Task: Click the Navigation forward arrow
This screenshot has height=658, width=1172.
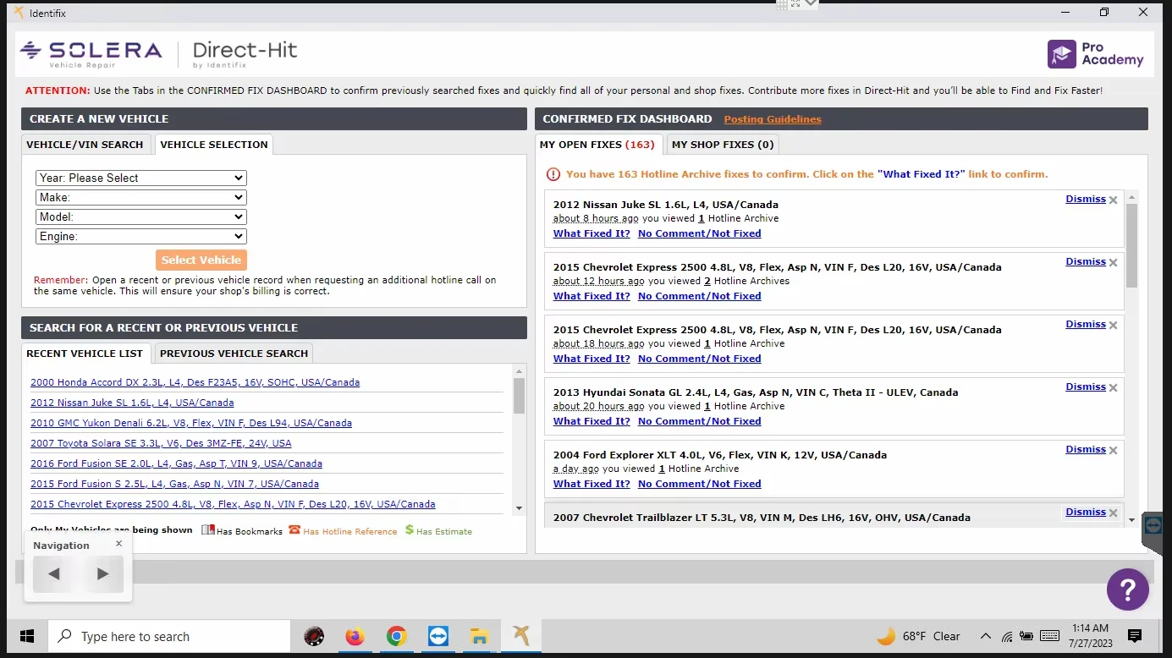Action: click(x=103, y=574)
